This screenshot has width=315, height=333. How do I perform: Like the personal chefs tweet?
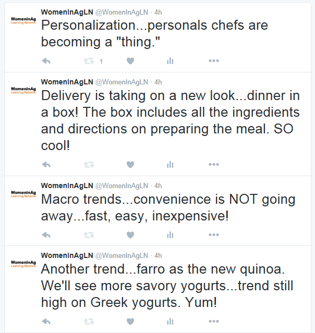coord(130,61)
